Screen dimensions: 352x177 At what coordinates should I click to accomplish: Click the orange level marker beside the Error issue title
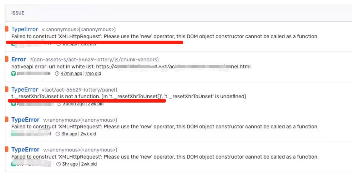pyautogui.click(x=7, y=59)
